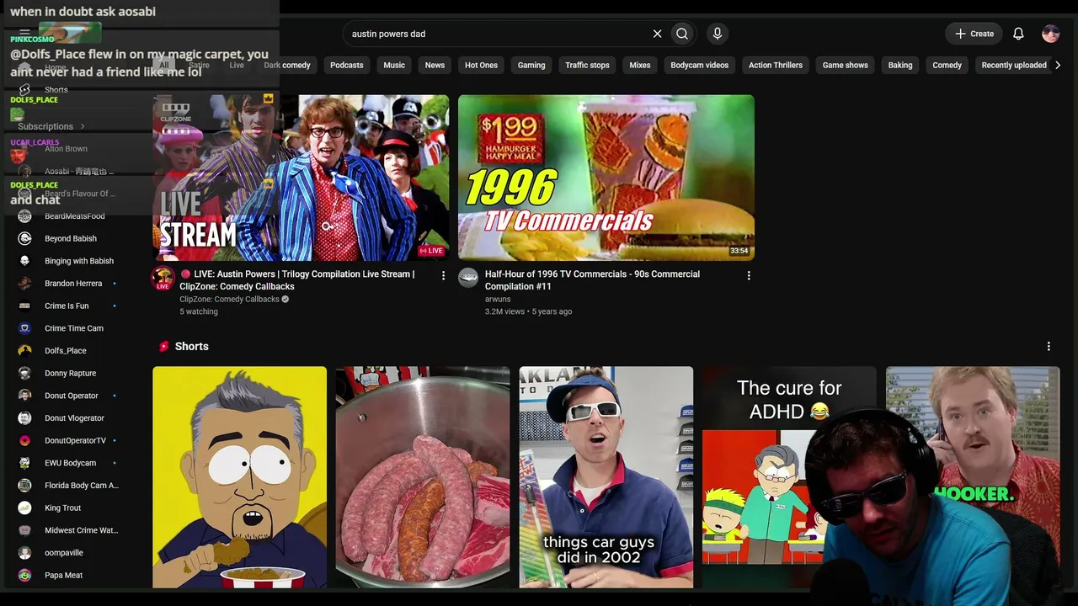The height and width of the screenshot is (606, 1078).
Task: Open the Florida Body Cam subscription avatar
Action: point(25,486)
